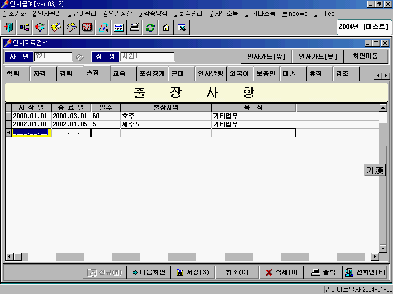Click the notepad editing icon on toolbar
The height and width of the screenshot is (294, 393).
click(56, 27)
